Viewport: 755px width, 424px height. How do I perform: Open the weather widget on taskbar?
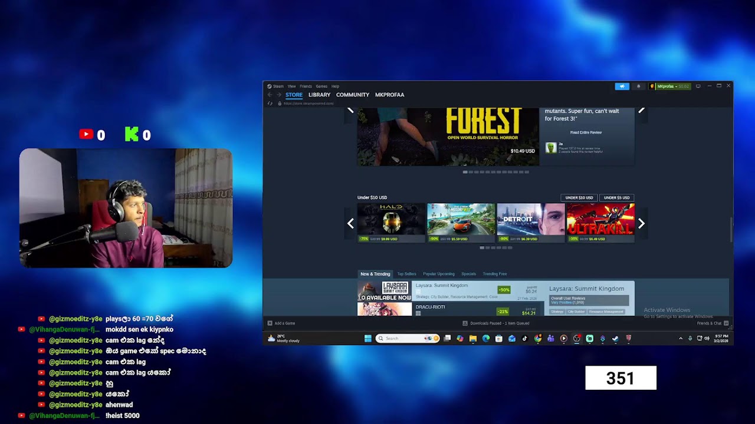pos(284,339)
